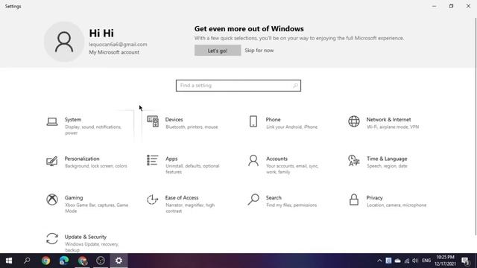This screenshot has height=268, width=477.
Task: Click the Settings gear on taskbar
Action: (x=119, y=261)
